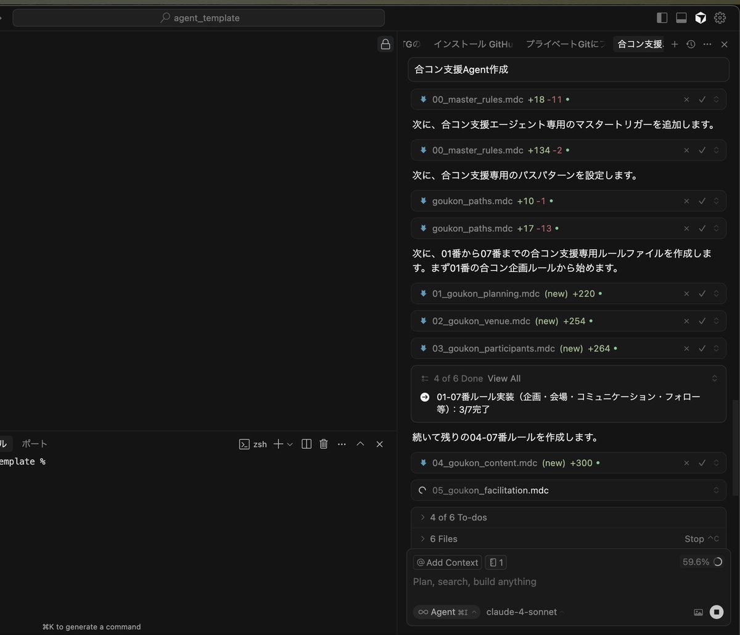The height and width of the screenshot is (635, 740).
Task: Open chat history via the clock icon
Action: click(691, 44)
